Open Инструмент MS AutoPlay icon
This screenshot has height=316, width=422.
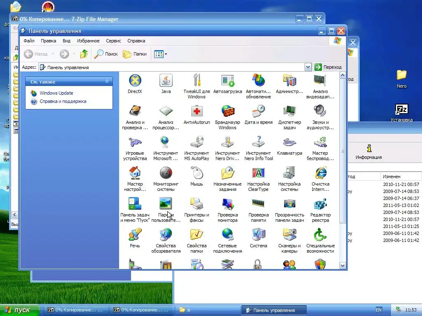(197, 142)
